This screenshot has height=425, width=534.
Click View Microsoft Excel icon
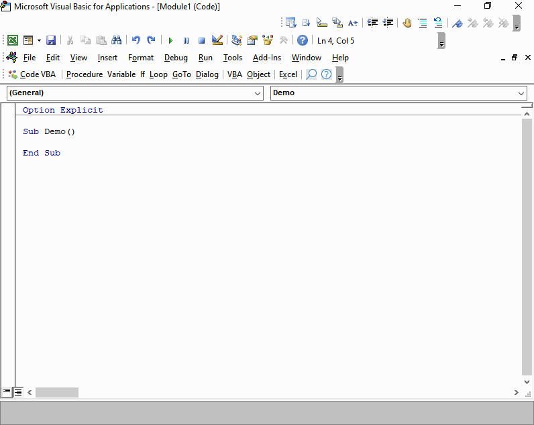13,40
